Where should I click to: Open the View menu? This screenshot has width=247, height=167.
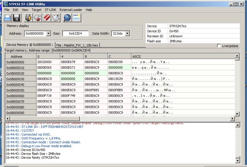pos(25,10)
